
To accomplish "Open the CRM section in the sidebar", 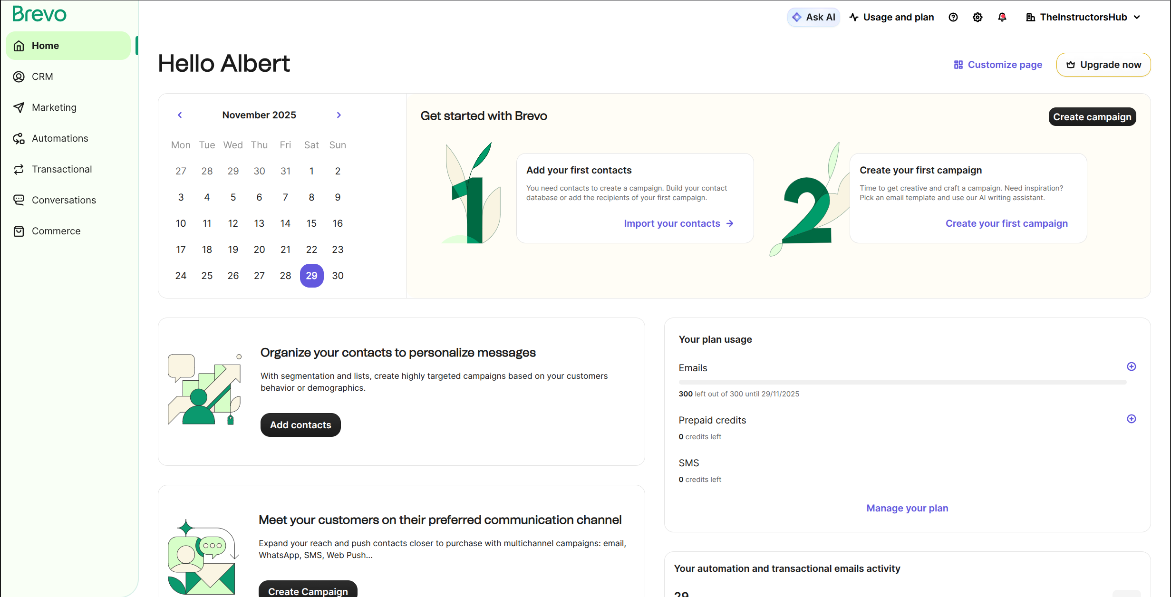I will tap(42, 76).
